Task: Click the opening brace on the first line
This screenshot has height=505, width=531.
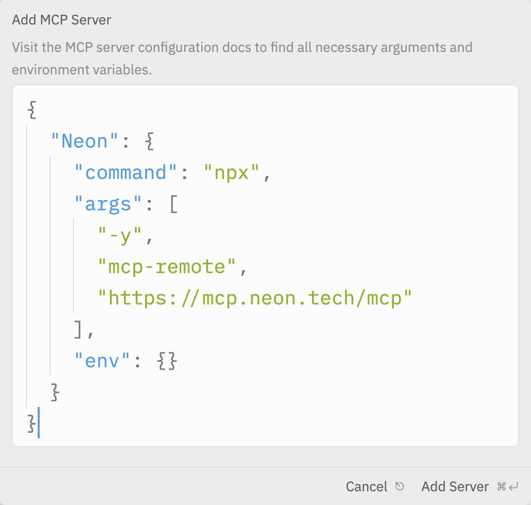Action: click(x=31, y=109)
